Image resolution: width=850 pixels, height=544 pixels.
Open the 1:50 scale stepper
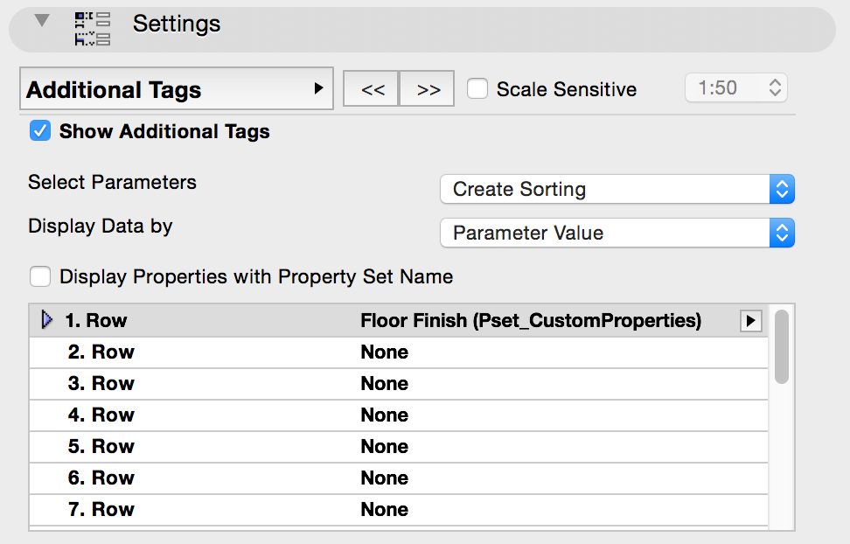point(774,87)
